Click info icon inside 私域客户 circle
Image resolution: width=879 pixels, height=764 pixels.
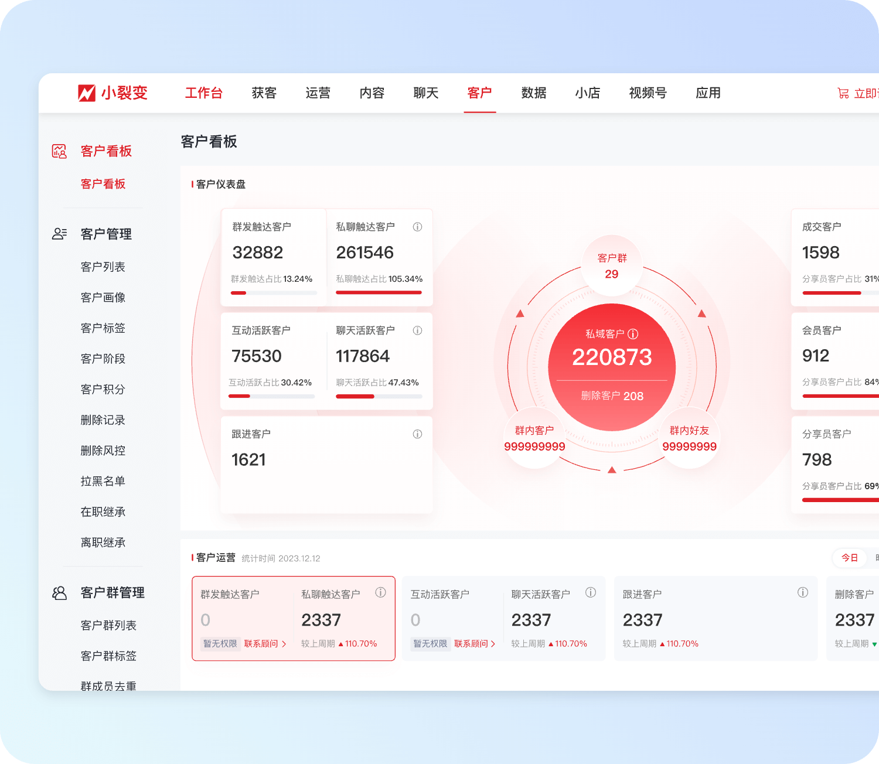633,334
